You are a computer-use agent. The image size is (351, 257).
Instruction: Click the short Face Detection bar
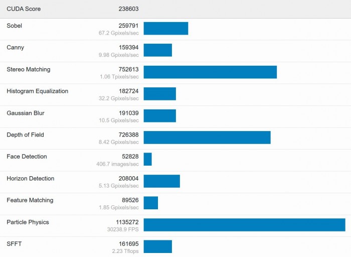click(x=147, y=159)
